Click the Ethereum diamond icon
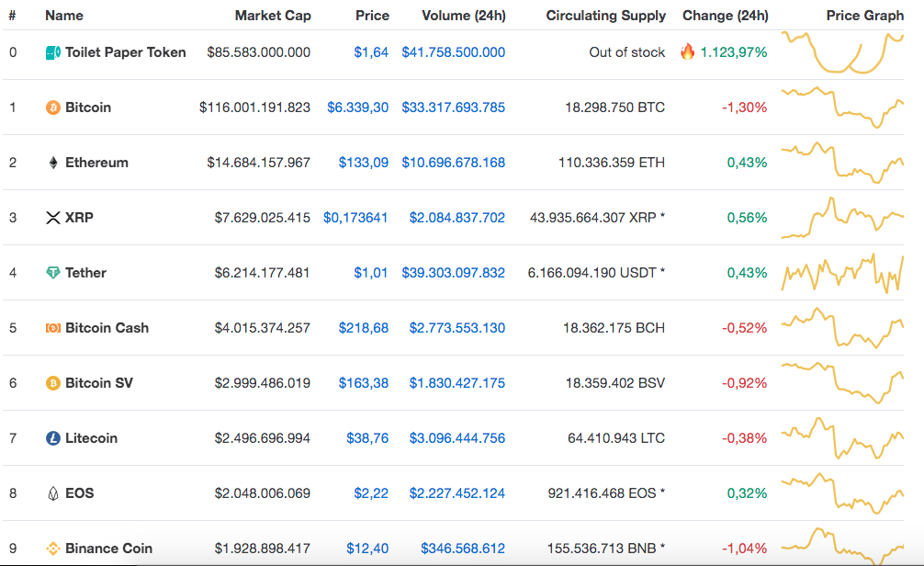This screenshot has height=566, width=924. (x=53, y=163)
